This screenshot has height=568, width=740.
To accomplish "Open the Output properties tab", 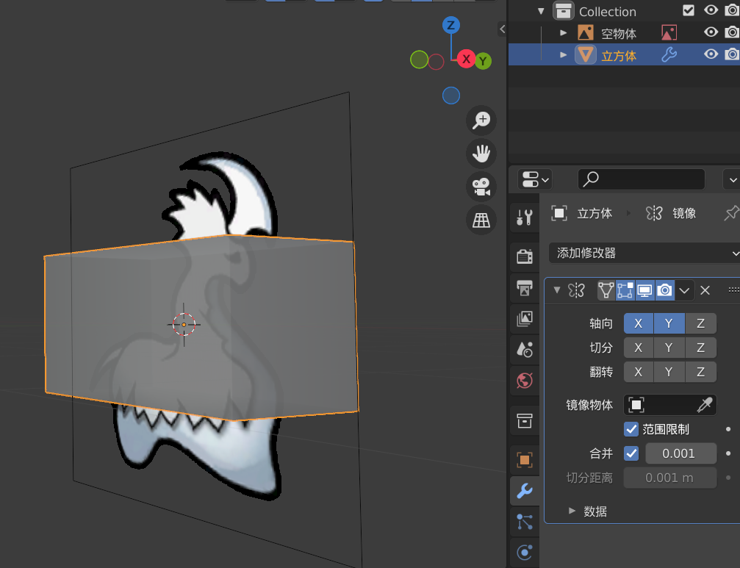I will pyautogui.click(x=525, y=287).
